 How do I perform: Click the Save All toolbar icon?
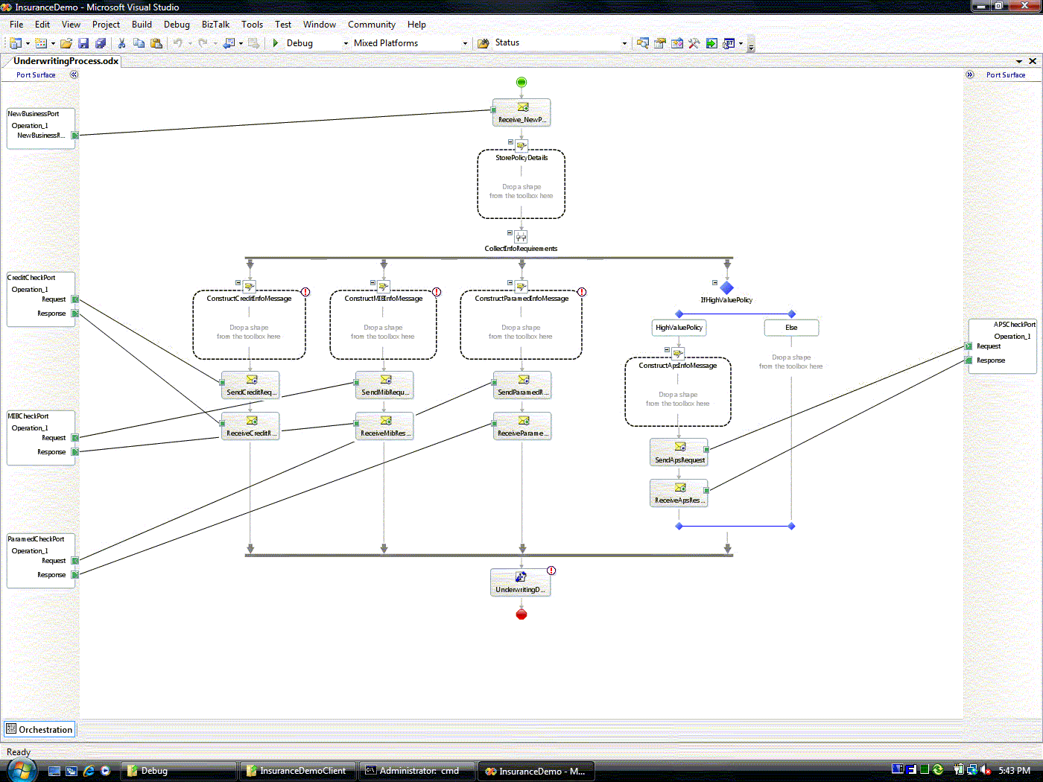click(x=101, y=43)
